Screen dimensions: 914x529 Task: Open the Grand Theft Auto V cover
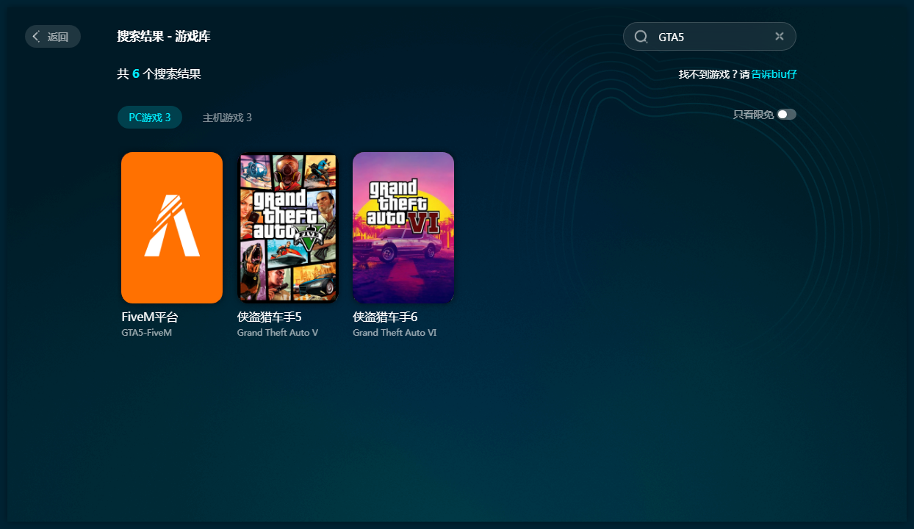pos(287,228)
